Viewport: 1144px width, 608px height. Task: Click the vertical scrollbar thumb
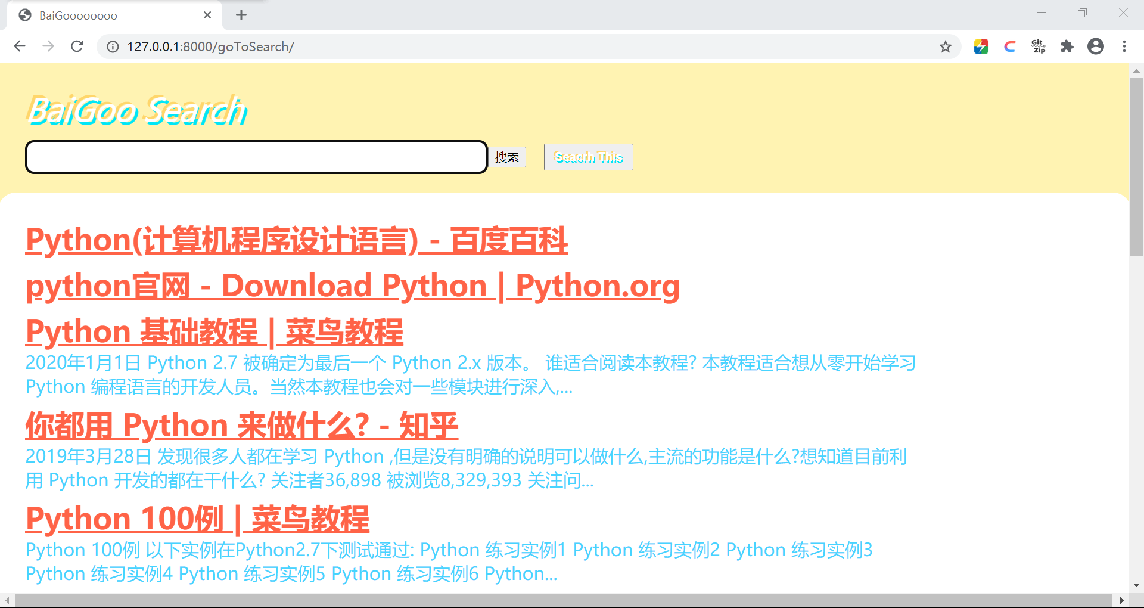tap(1137, 167)
